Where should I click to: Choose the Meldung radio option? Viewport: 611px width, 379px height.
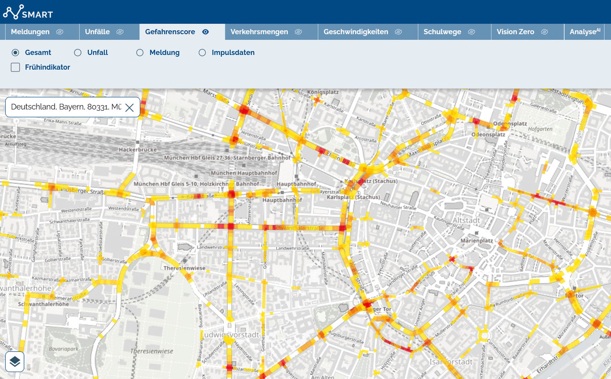140,52
